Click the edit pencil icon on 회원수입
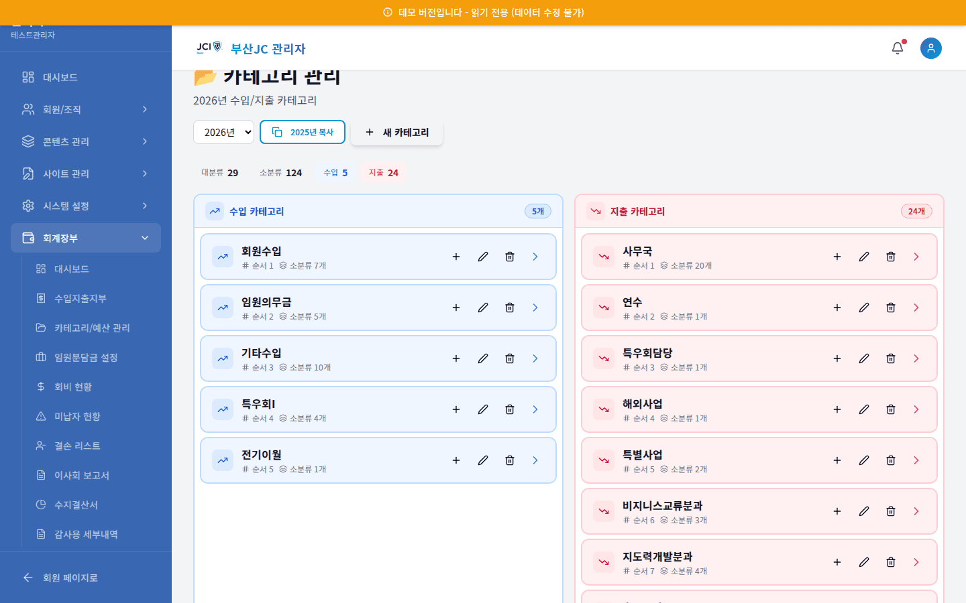This screenshot has height=603, width=966. tap(483, 257)
